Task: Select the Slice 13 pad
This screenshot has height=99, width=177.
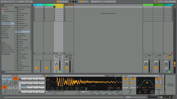Action: click(x=24, y=78)
